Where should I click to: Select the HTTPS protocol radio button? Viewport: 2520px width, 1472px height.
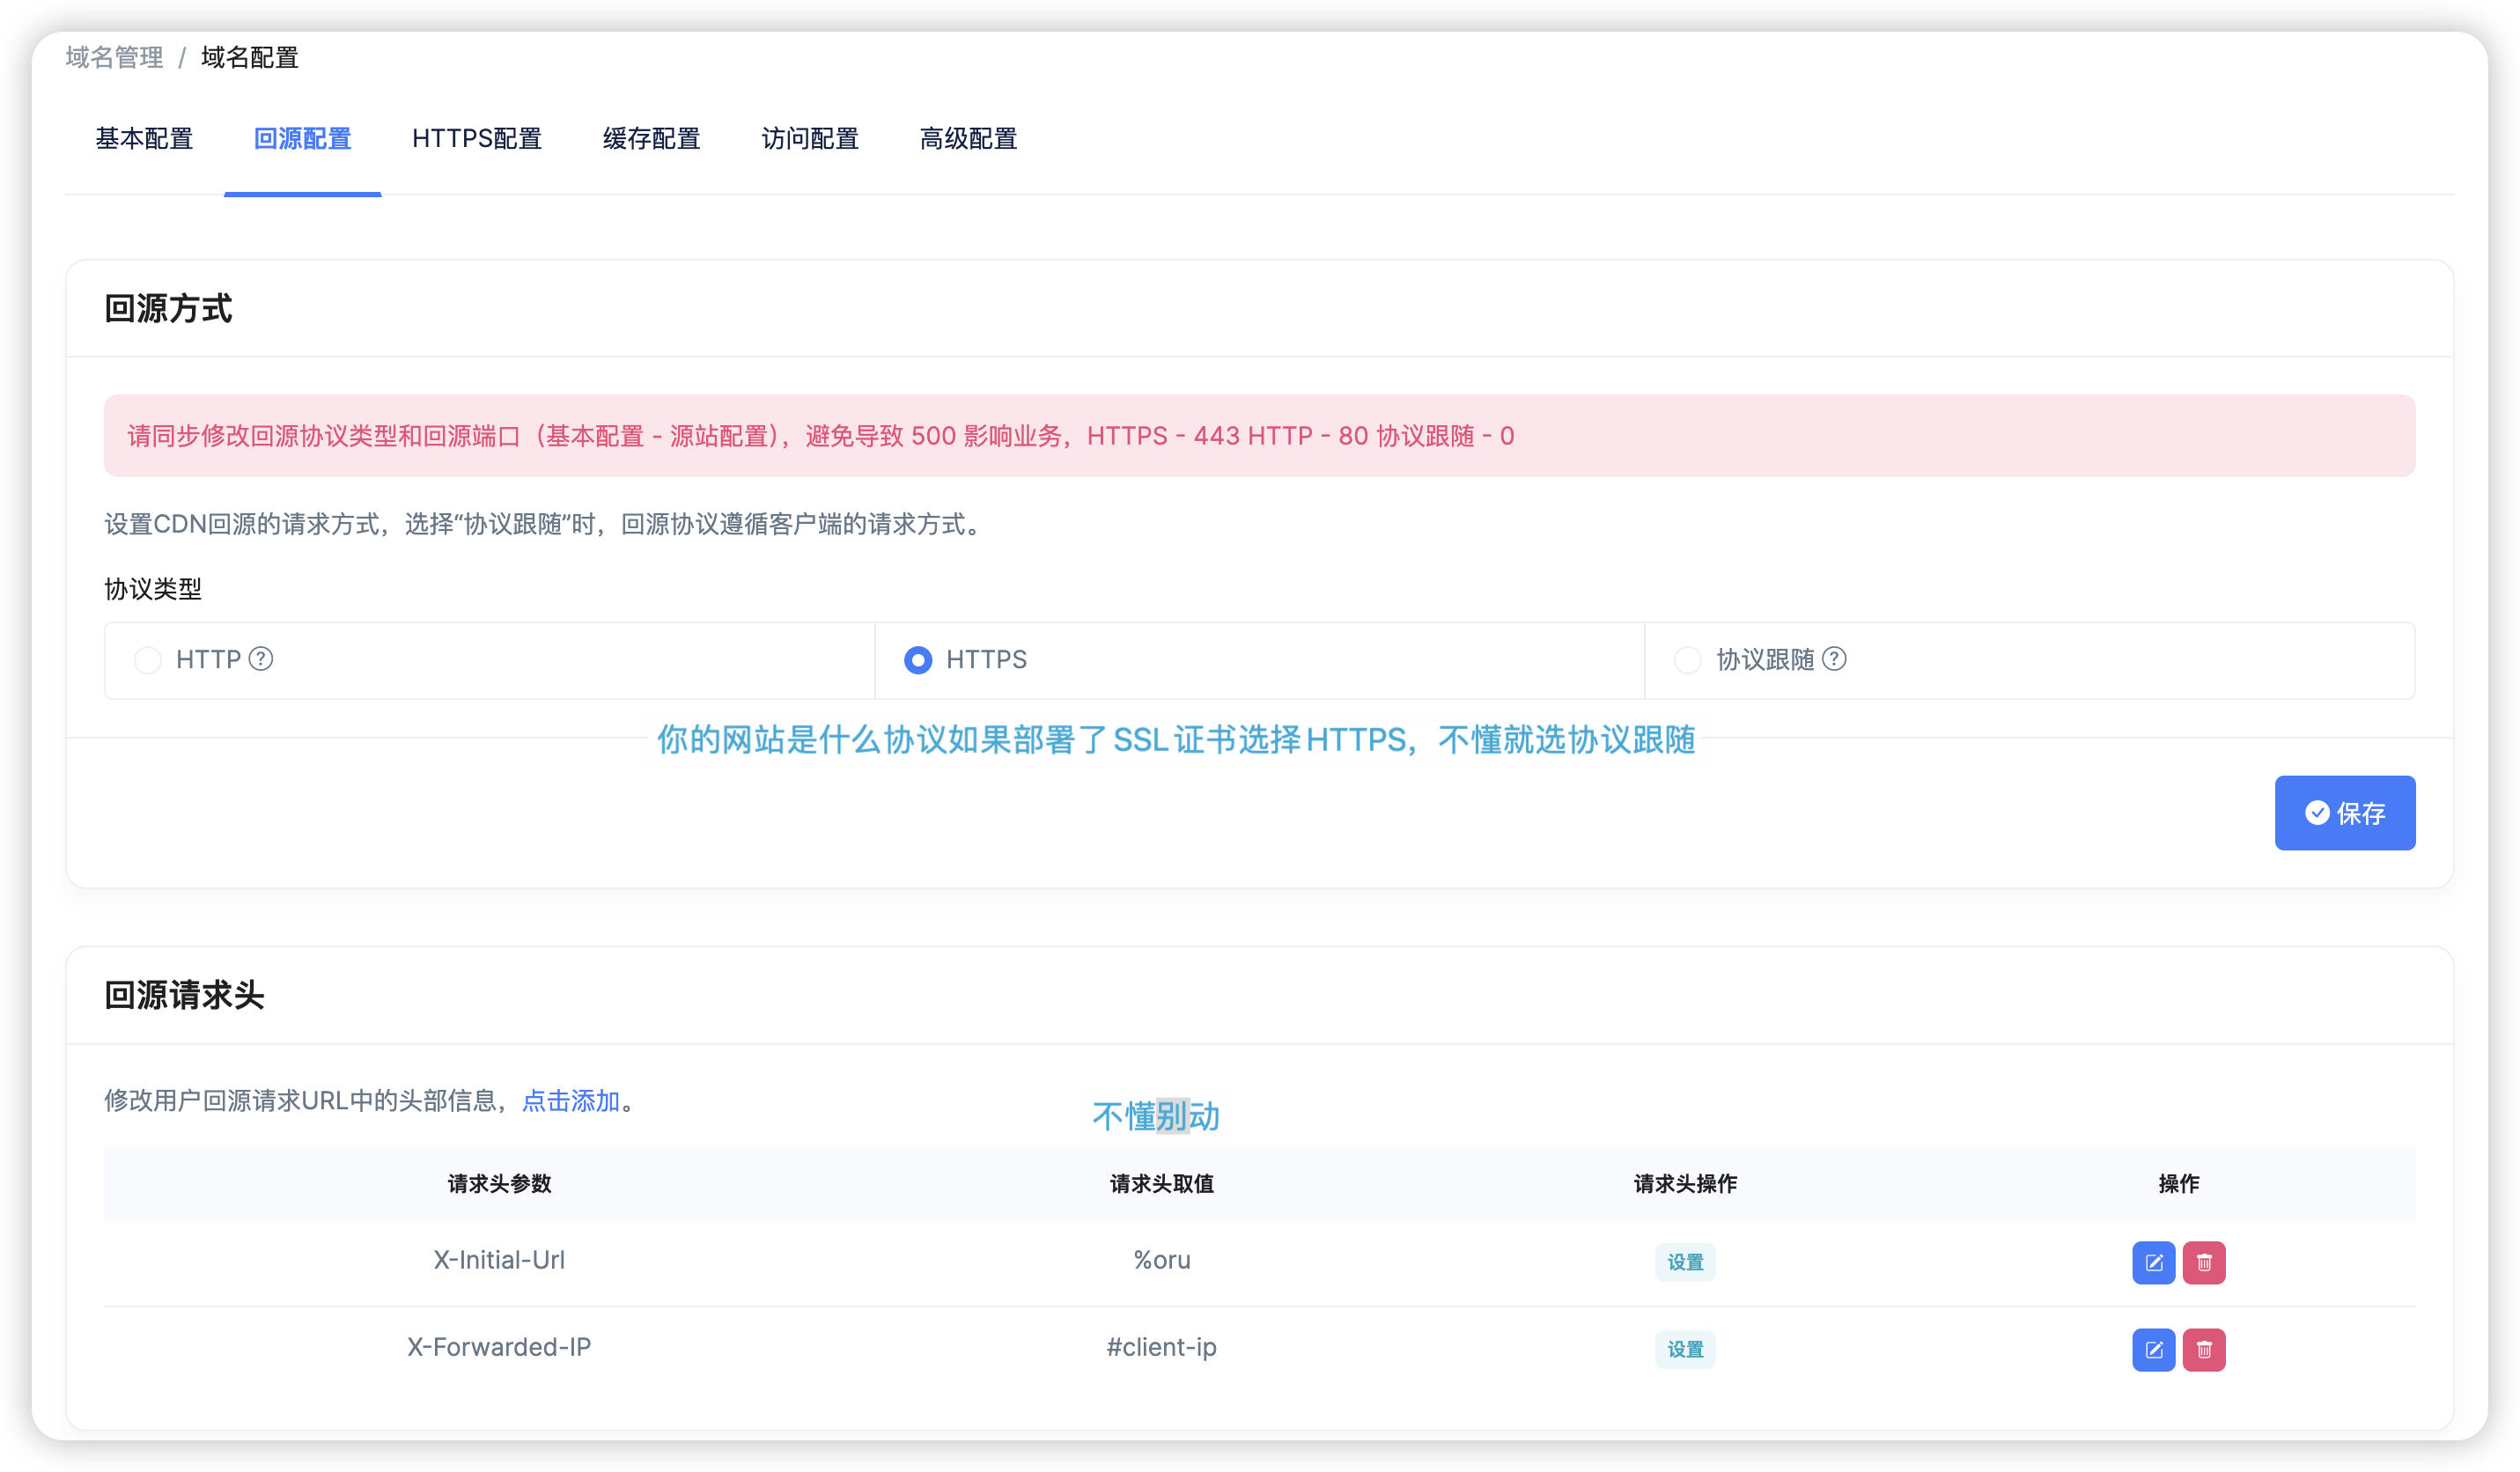tap(918, 660)
